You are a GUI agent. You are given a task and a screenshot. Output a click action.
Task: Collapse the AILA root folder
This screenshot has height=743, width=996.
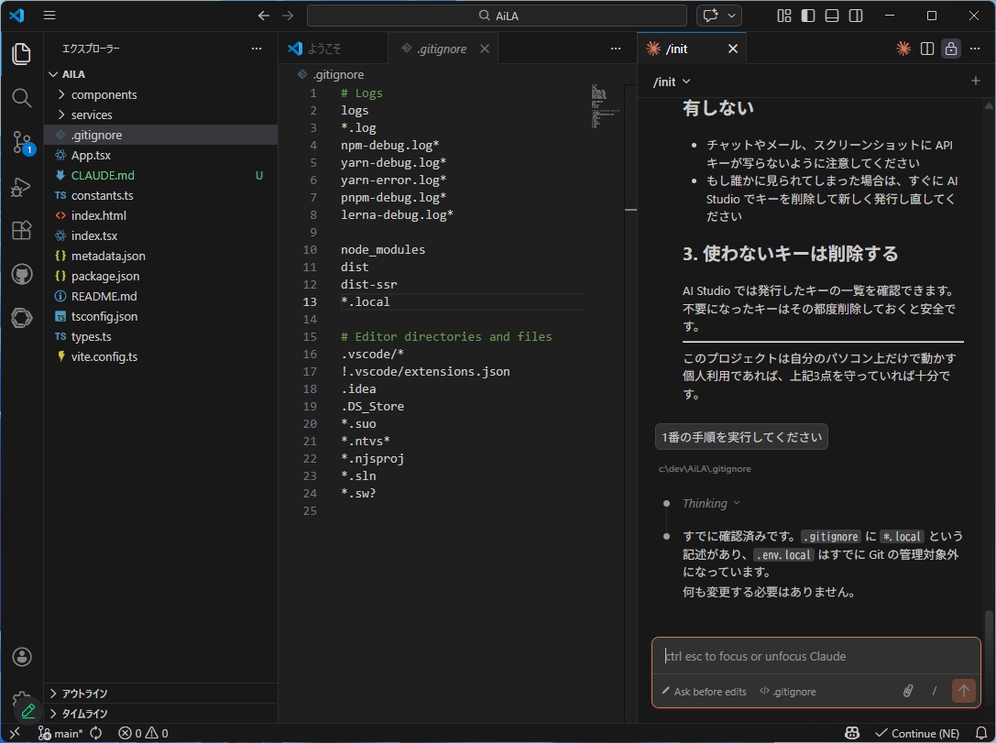coord(160,74)
